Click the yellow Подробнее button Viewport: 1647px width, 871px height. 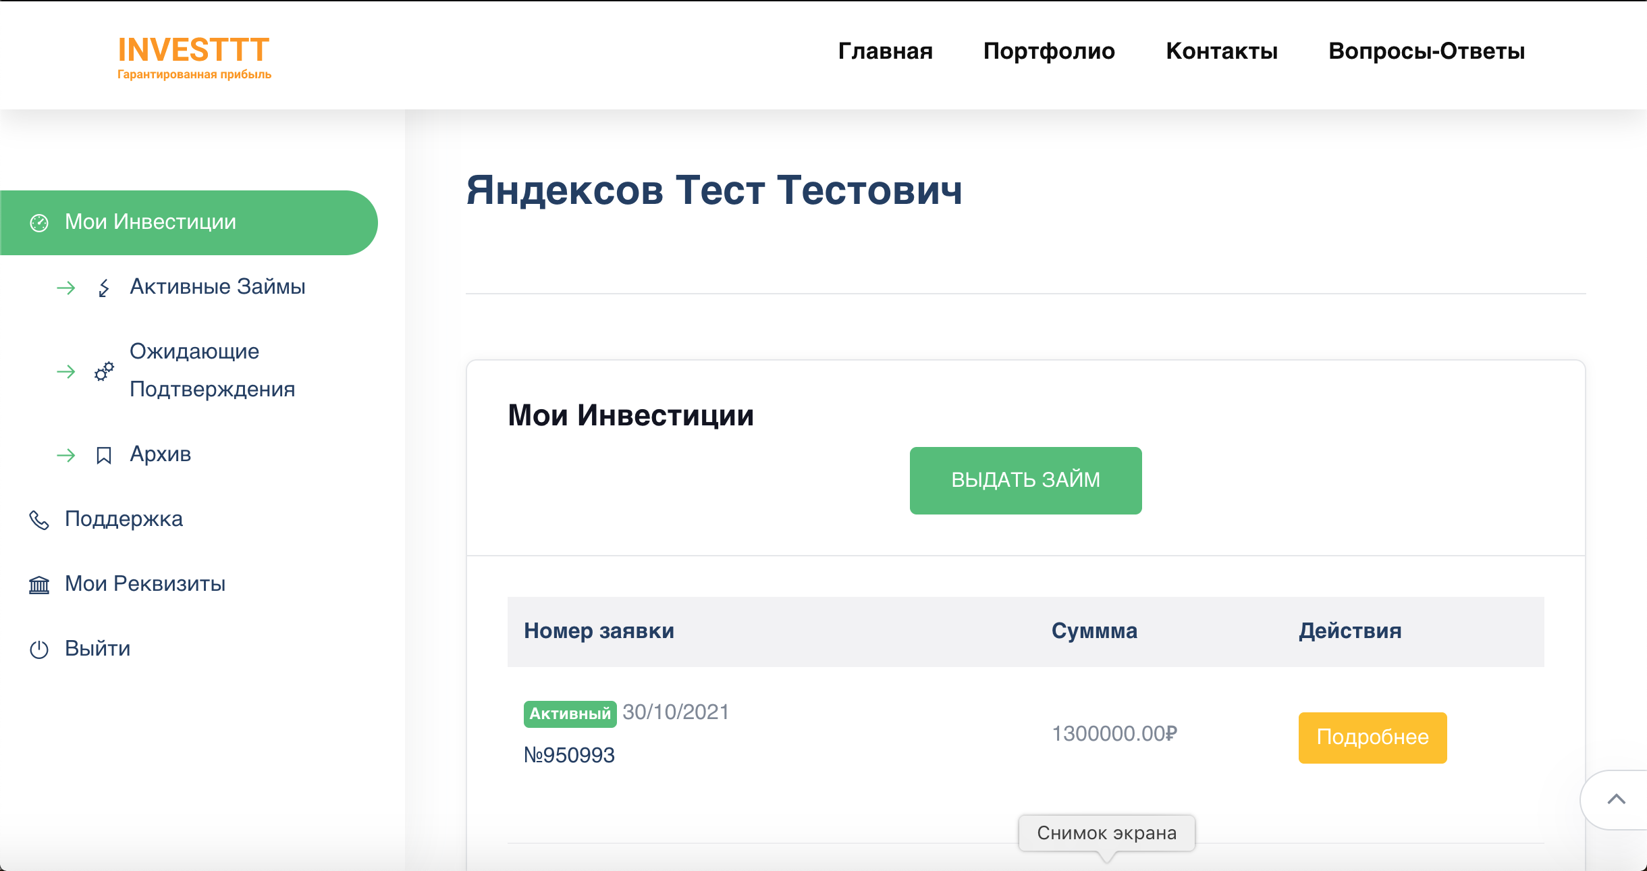click(x=1372, y=737)
